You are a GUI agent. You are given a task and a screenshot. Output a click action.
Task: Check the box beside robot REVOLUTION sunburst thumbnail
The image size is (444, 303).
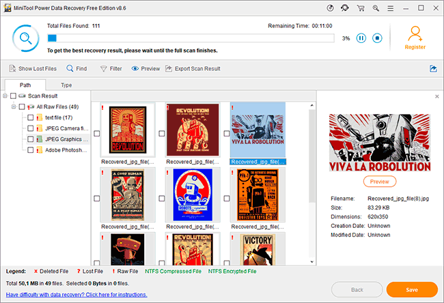click(97, 133)
